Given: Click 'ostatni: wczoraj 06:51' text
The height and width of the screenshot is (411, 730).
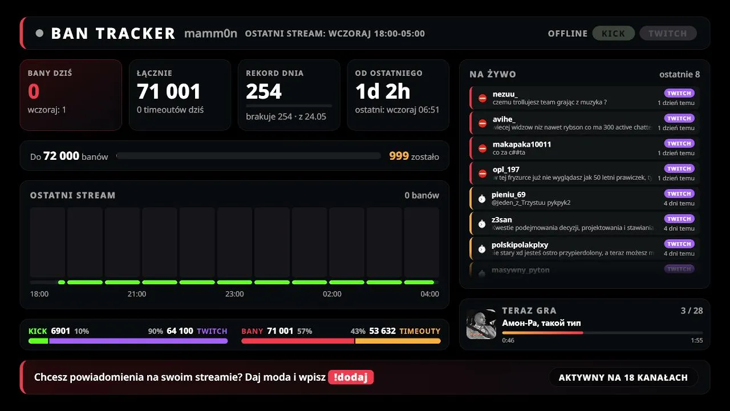Looking at the screenshot, I should coord(398,110).
